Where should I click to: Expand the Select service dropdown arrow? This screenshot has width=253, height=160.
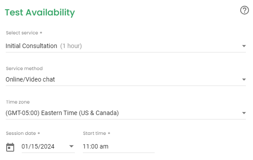coord(244,46)
